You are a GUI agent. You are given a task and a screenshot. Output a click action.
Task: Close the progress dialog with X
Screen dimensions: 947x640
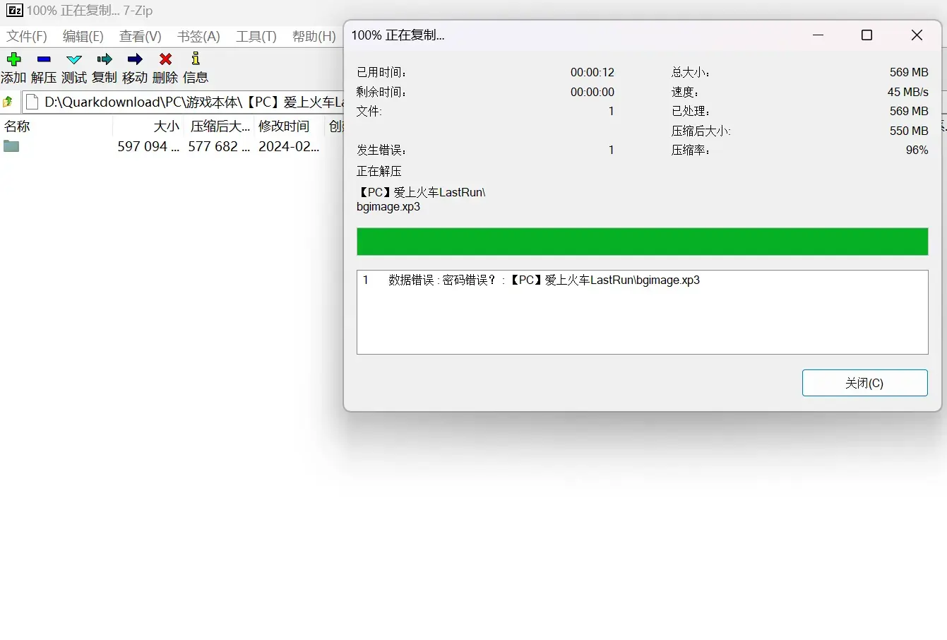coord(917,35)
